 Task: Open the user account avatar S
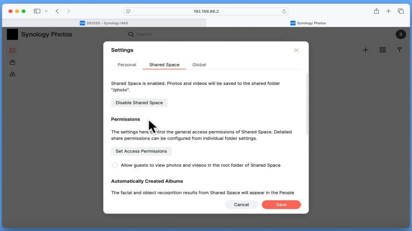[x=401, y=34]
